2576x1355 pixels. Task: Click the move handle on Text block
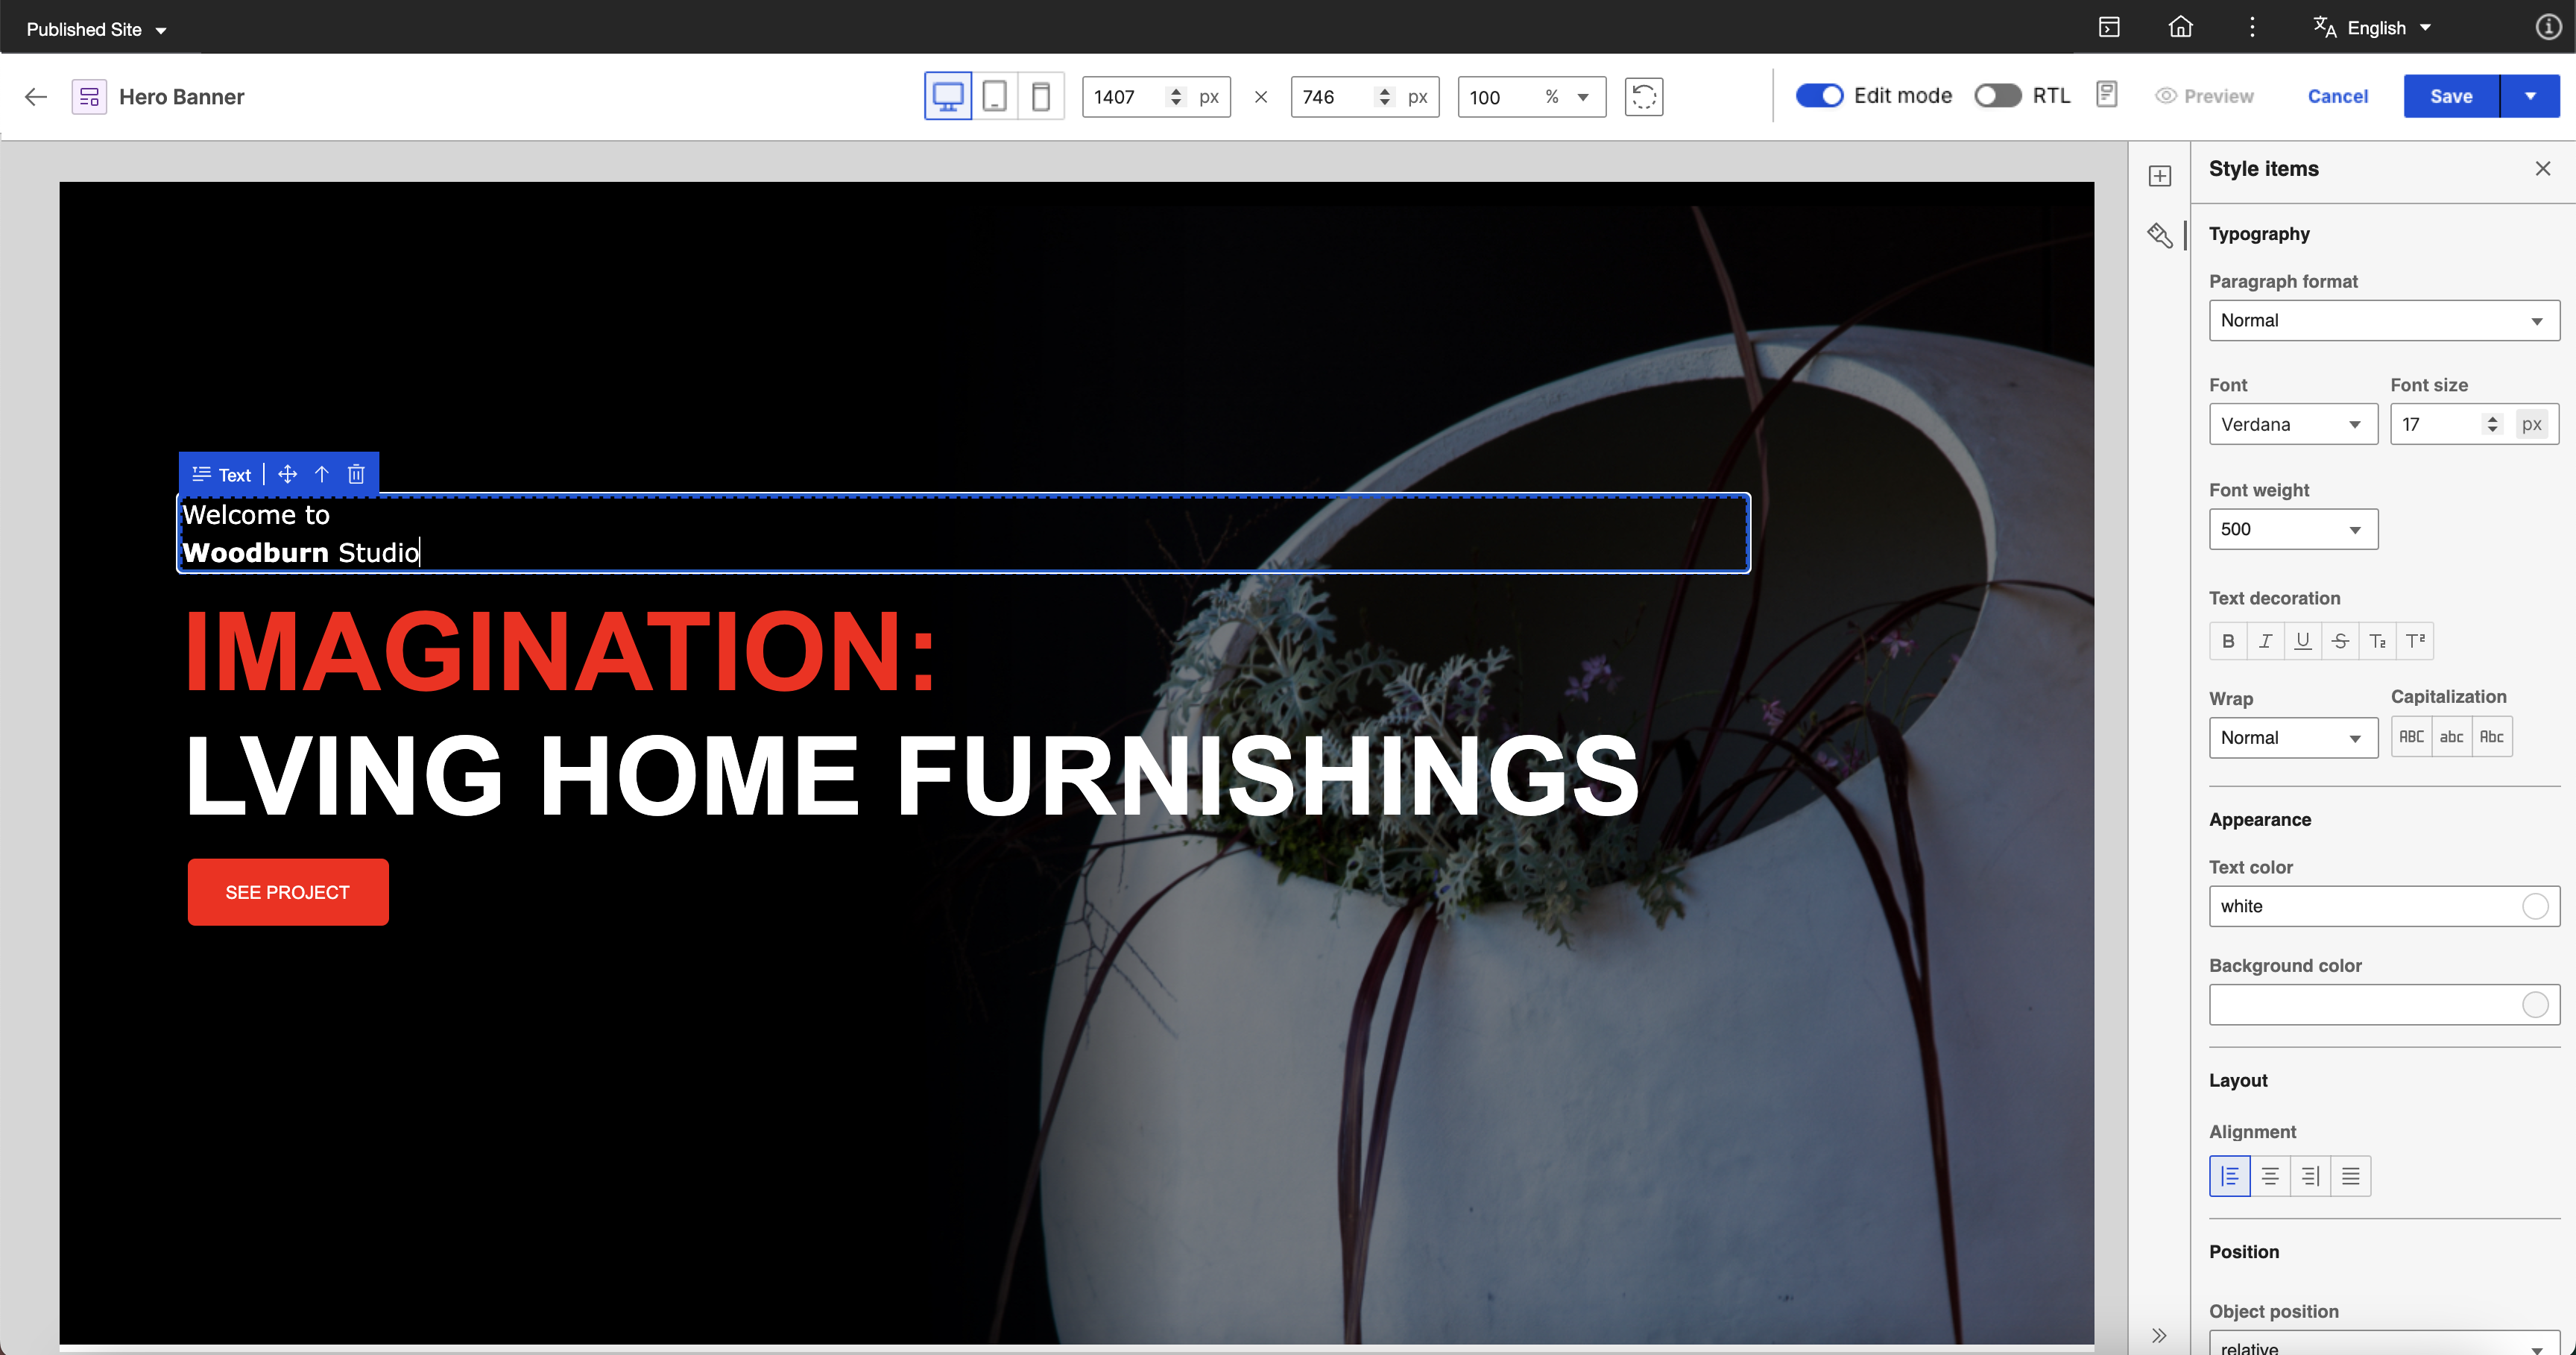pyautogui.click(x=287, y=474)
